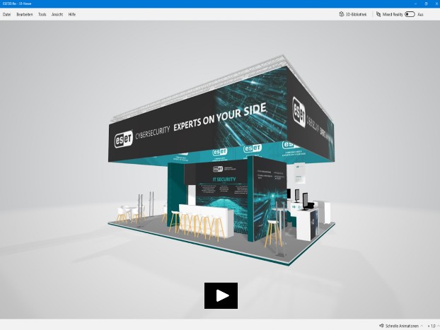Image resolution: width=440 pixels, height=330 pixels.
Task: Click the 3D-Bibliothek cube icon
Action: click(342, 14)
